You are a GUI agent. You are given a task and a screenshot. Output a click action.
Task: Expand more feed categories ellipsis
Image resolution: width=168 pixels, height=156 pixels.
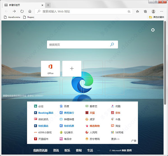(99, 150)
